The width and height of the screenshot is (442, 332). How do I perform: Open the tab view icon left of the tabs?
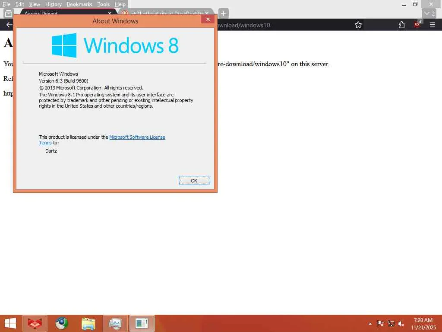point(9,13)
